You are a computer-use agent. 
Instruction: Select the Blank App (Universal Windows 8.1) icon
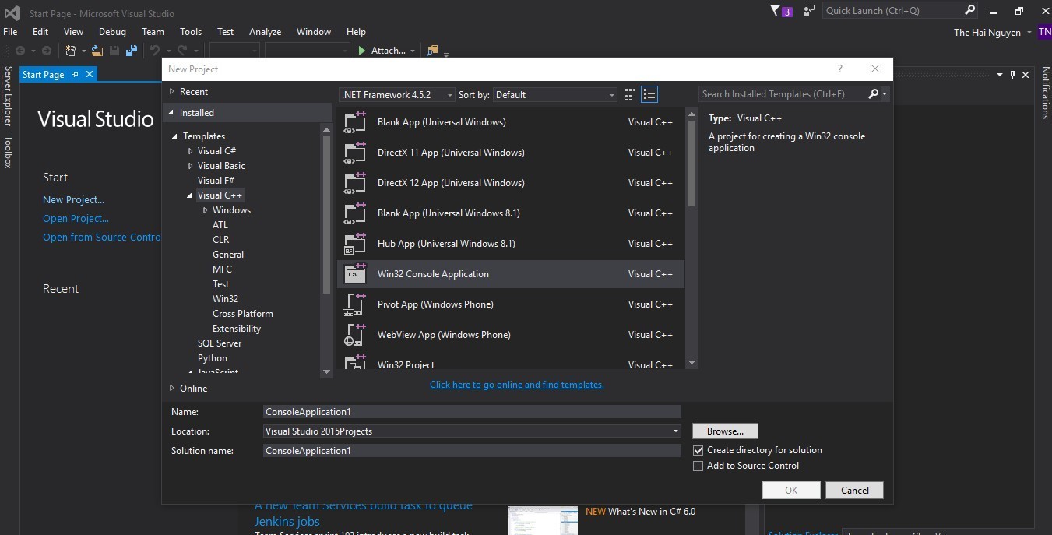355,213
